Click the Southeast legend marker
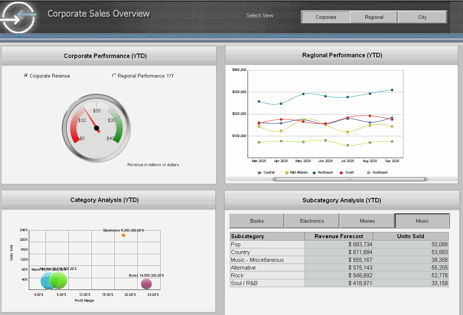The width and height of the screenshot is (463, 315). tap(368, 172)
